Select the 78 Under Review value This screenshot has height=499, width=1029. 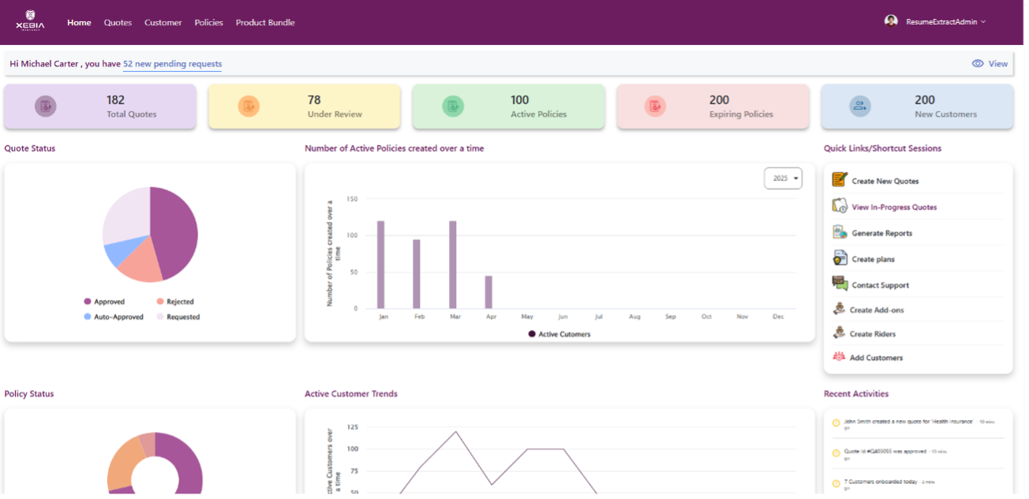pos(314,99)
